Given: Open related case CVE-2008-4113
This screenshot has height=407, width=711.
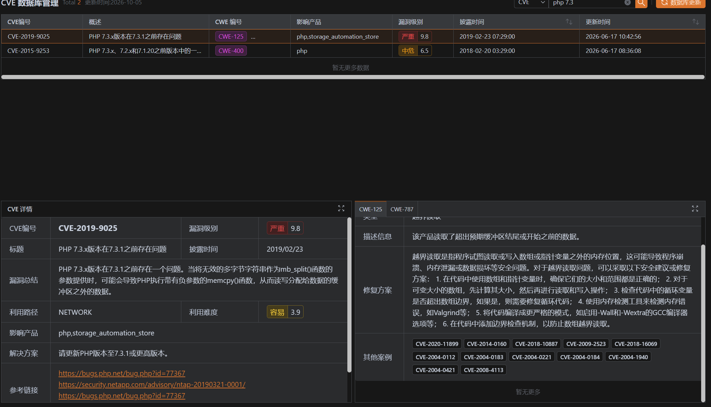Looking at the screenshot, I should (x=484, y=370).
